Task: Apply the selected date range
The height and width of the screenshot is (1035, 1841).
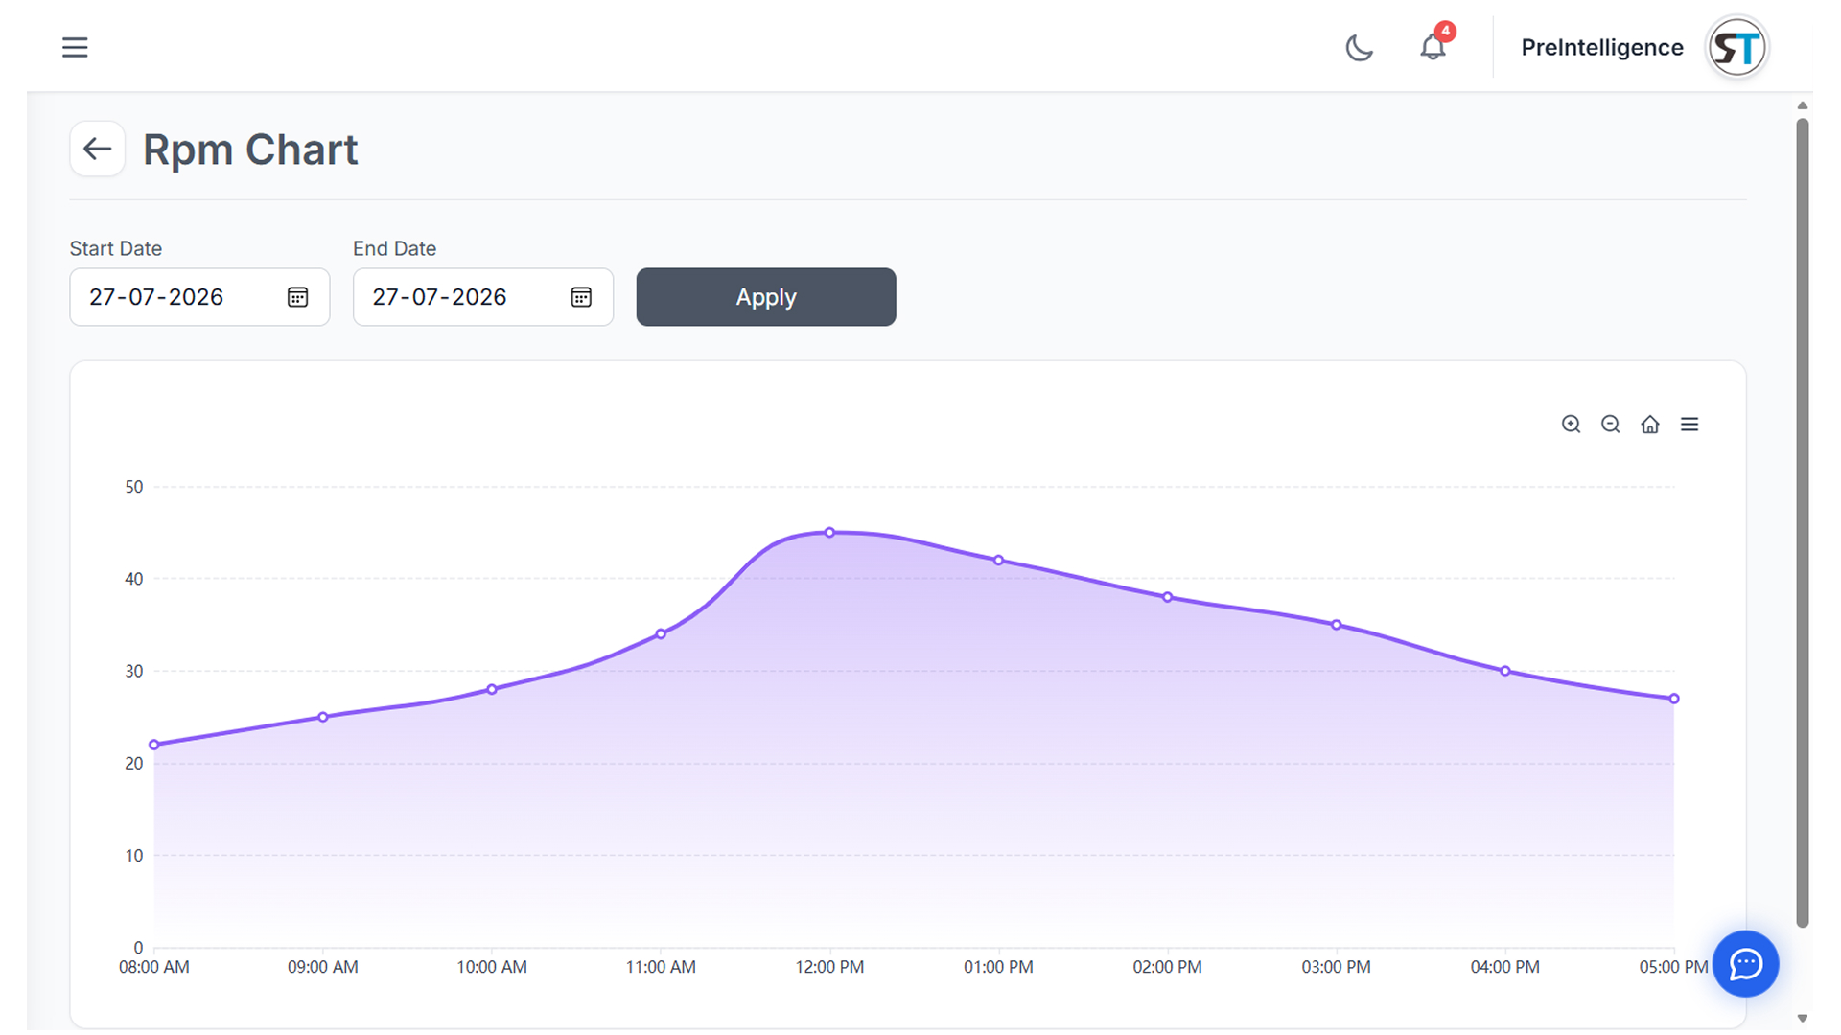Action: tap(766, 297)
